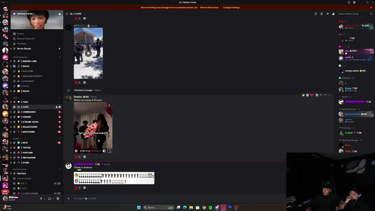
Task: Open the FANART channel
Action: (x=27, y=117)
